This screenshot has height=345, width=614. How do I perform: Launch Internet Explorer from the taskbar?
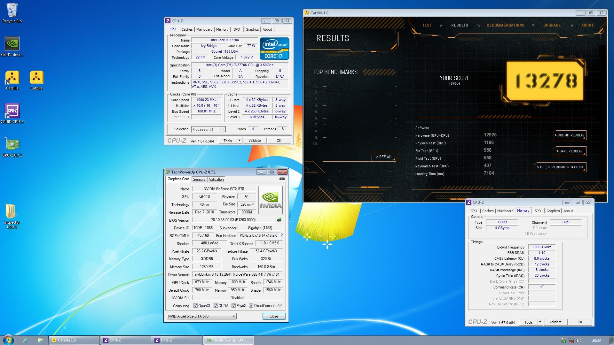point(26,340)
